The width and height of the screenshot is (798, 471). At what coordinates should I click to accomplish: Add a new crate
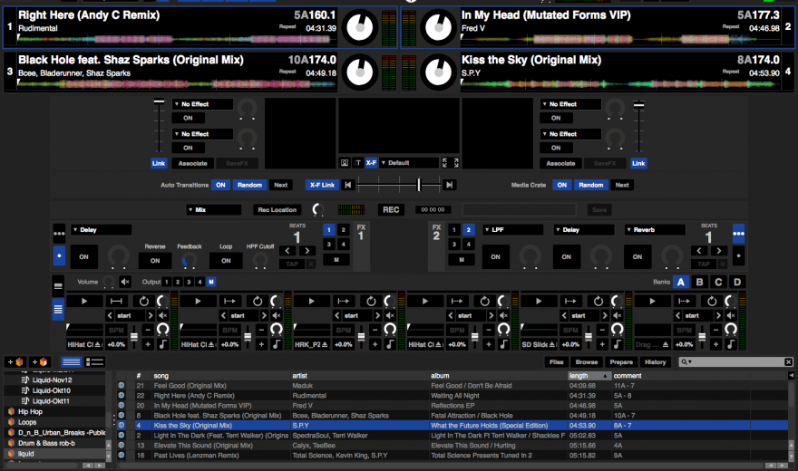click(x=15, y=362)
